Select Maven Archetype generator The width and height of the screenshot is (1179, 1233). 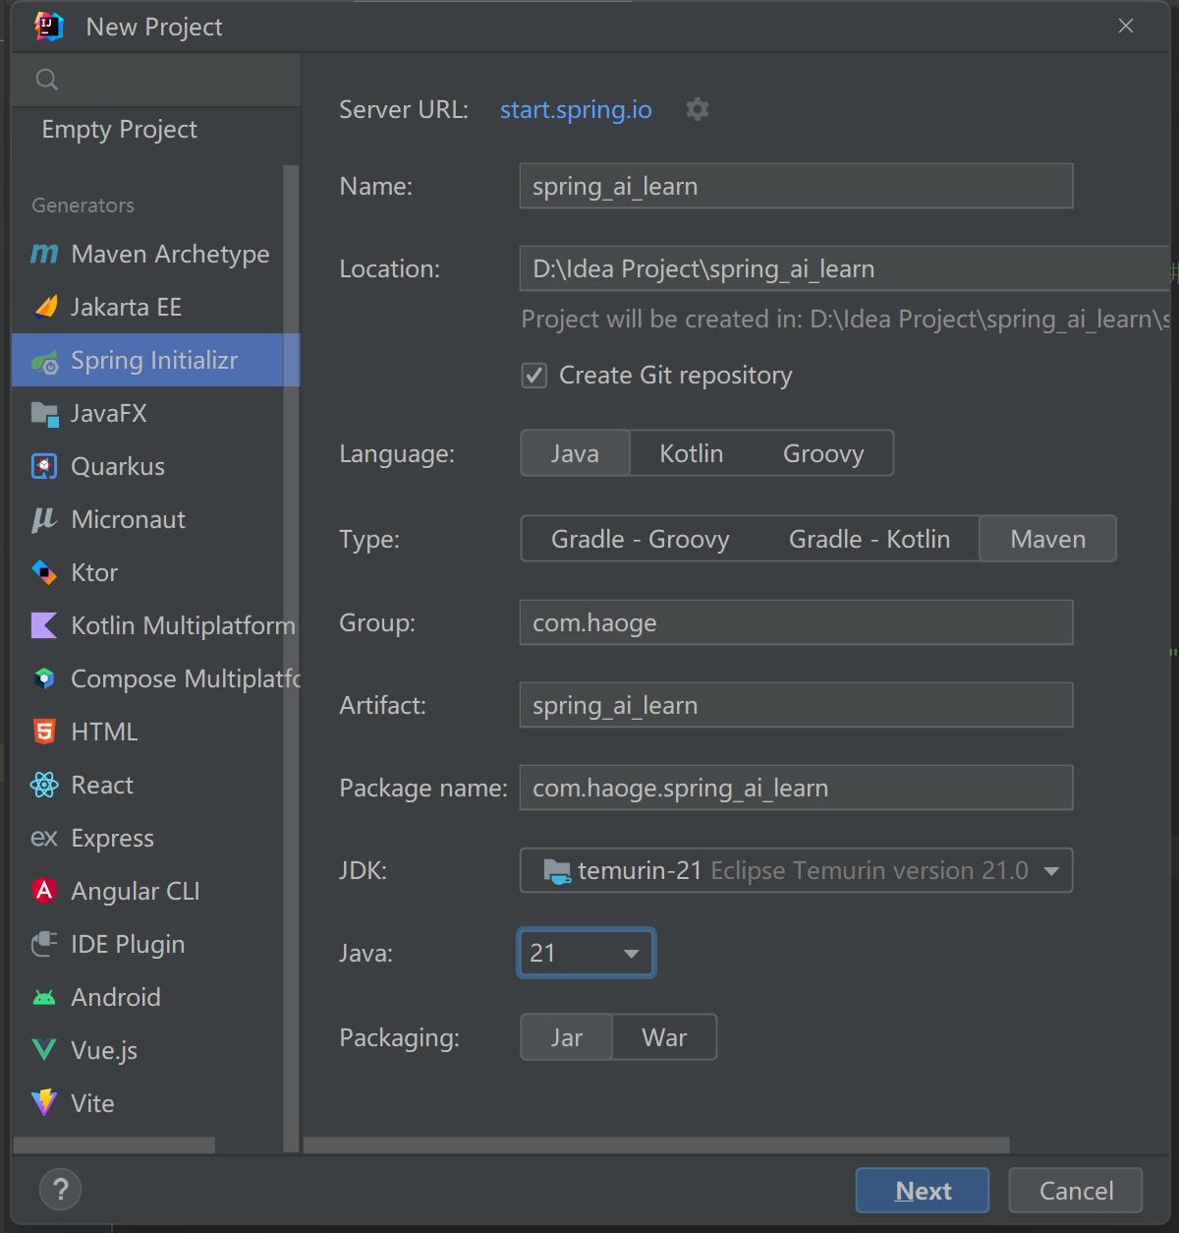click(147, 254)
